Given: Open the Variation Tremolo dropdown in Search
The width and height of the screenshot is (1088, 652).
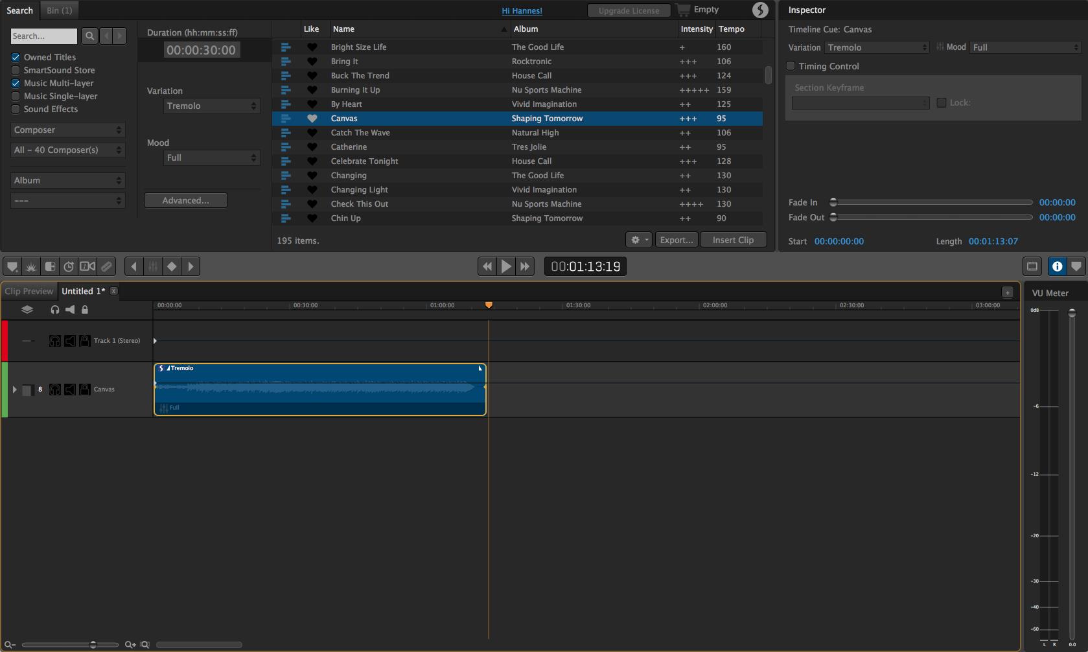Looking at the screenshot, I should [211, 106].
